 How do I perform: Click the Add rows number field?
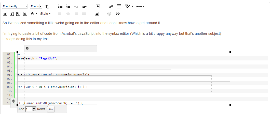pos(30,109)
